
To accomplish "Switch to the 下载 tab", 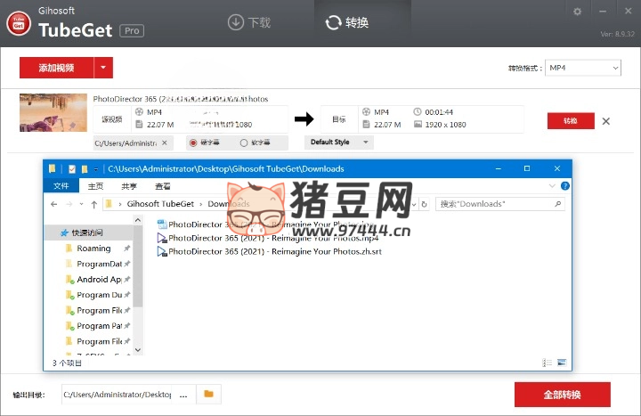I will click(x=249, y=22).
